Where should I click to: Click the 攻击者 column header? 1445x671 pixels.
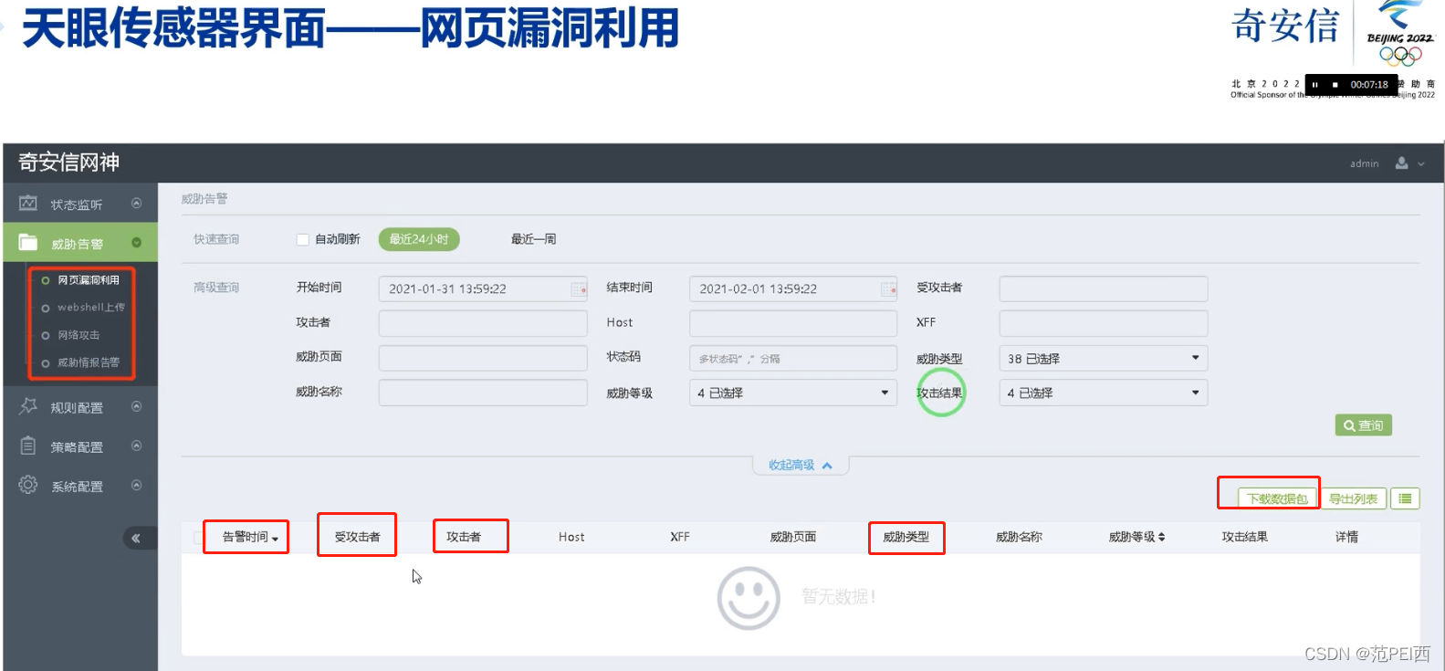464,537
